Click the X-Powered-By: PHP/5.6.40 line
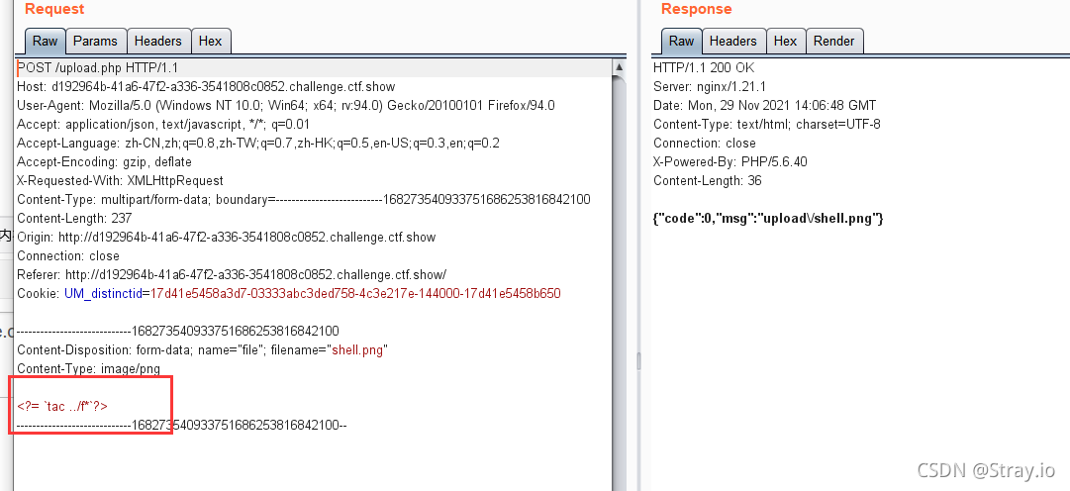 (x=730, y=161)
